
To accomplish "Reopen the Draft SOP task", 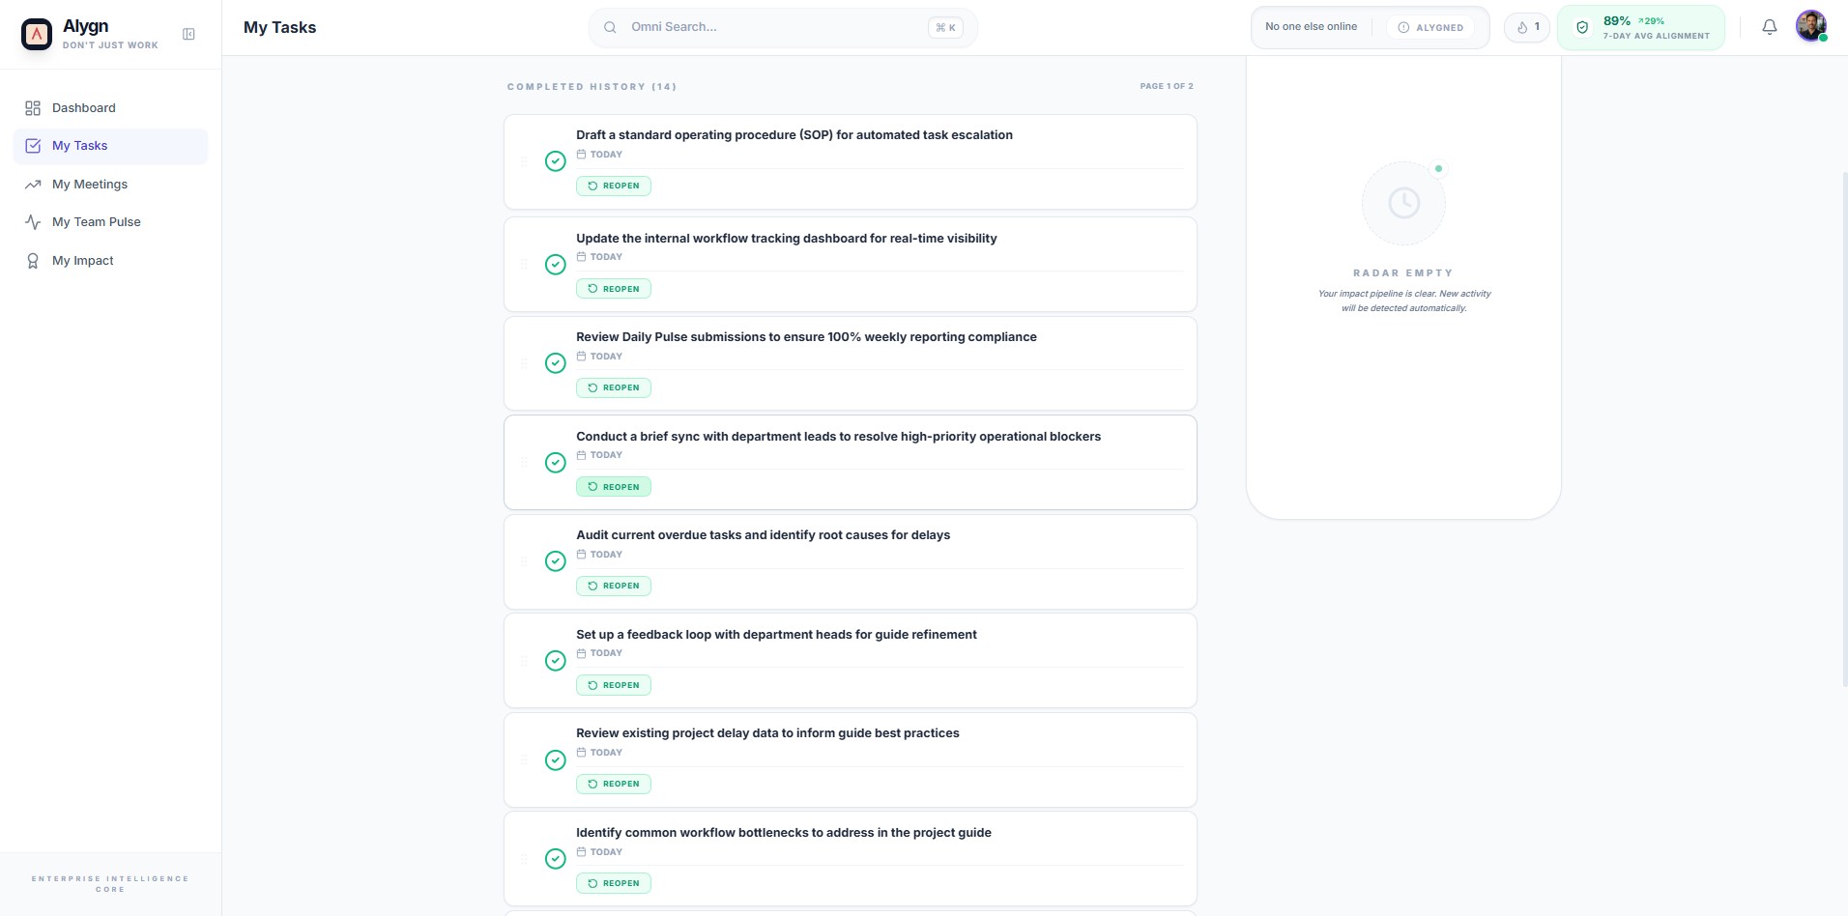I will tap(614, 186).
